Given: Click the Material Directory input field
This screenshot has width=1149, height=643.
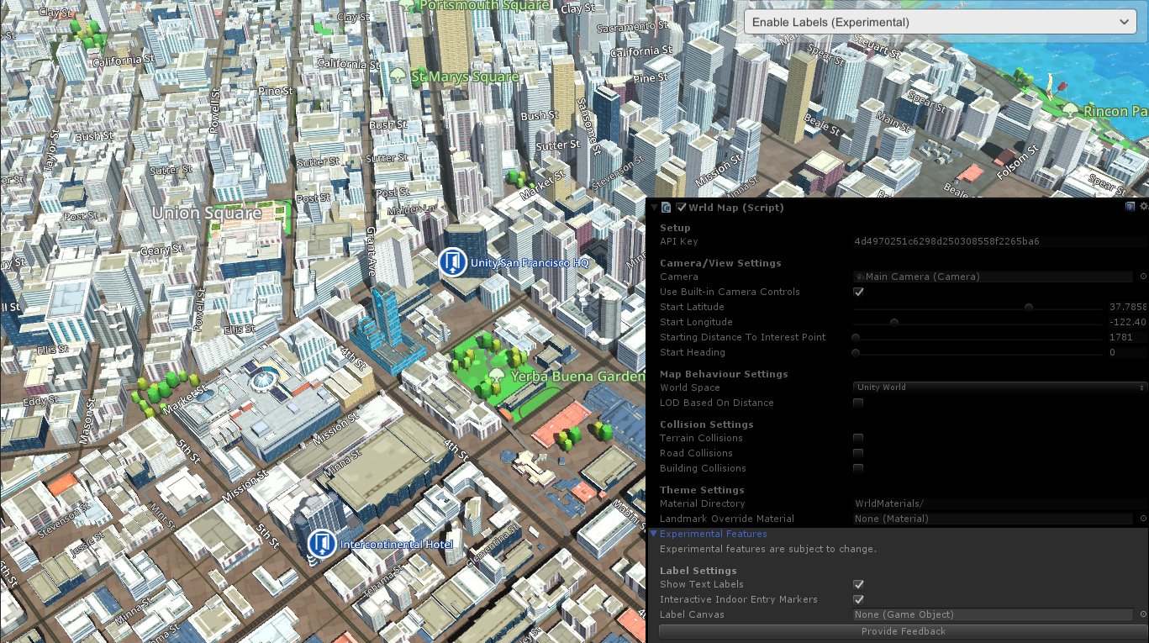Looking at the screenshot, I should [x=999, y=503].
